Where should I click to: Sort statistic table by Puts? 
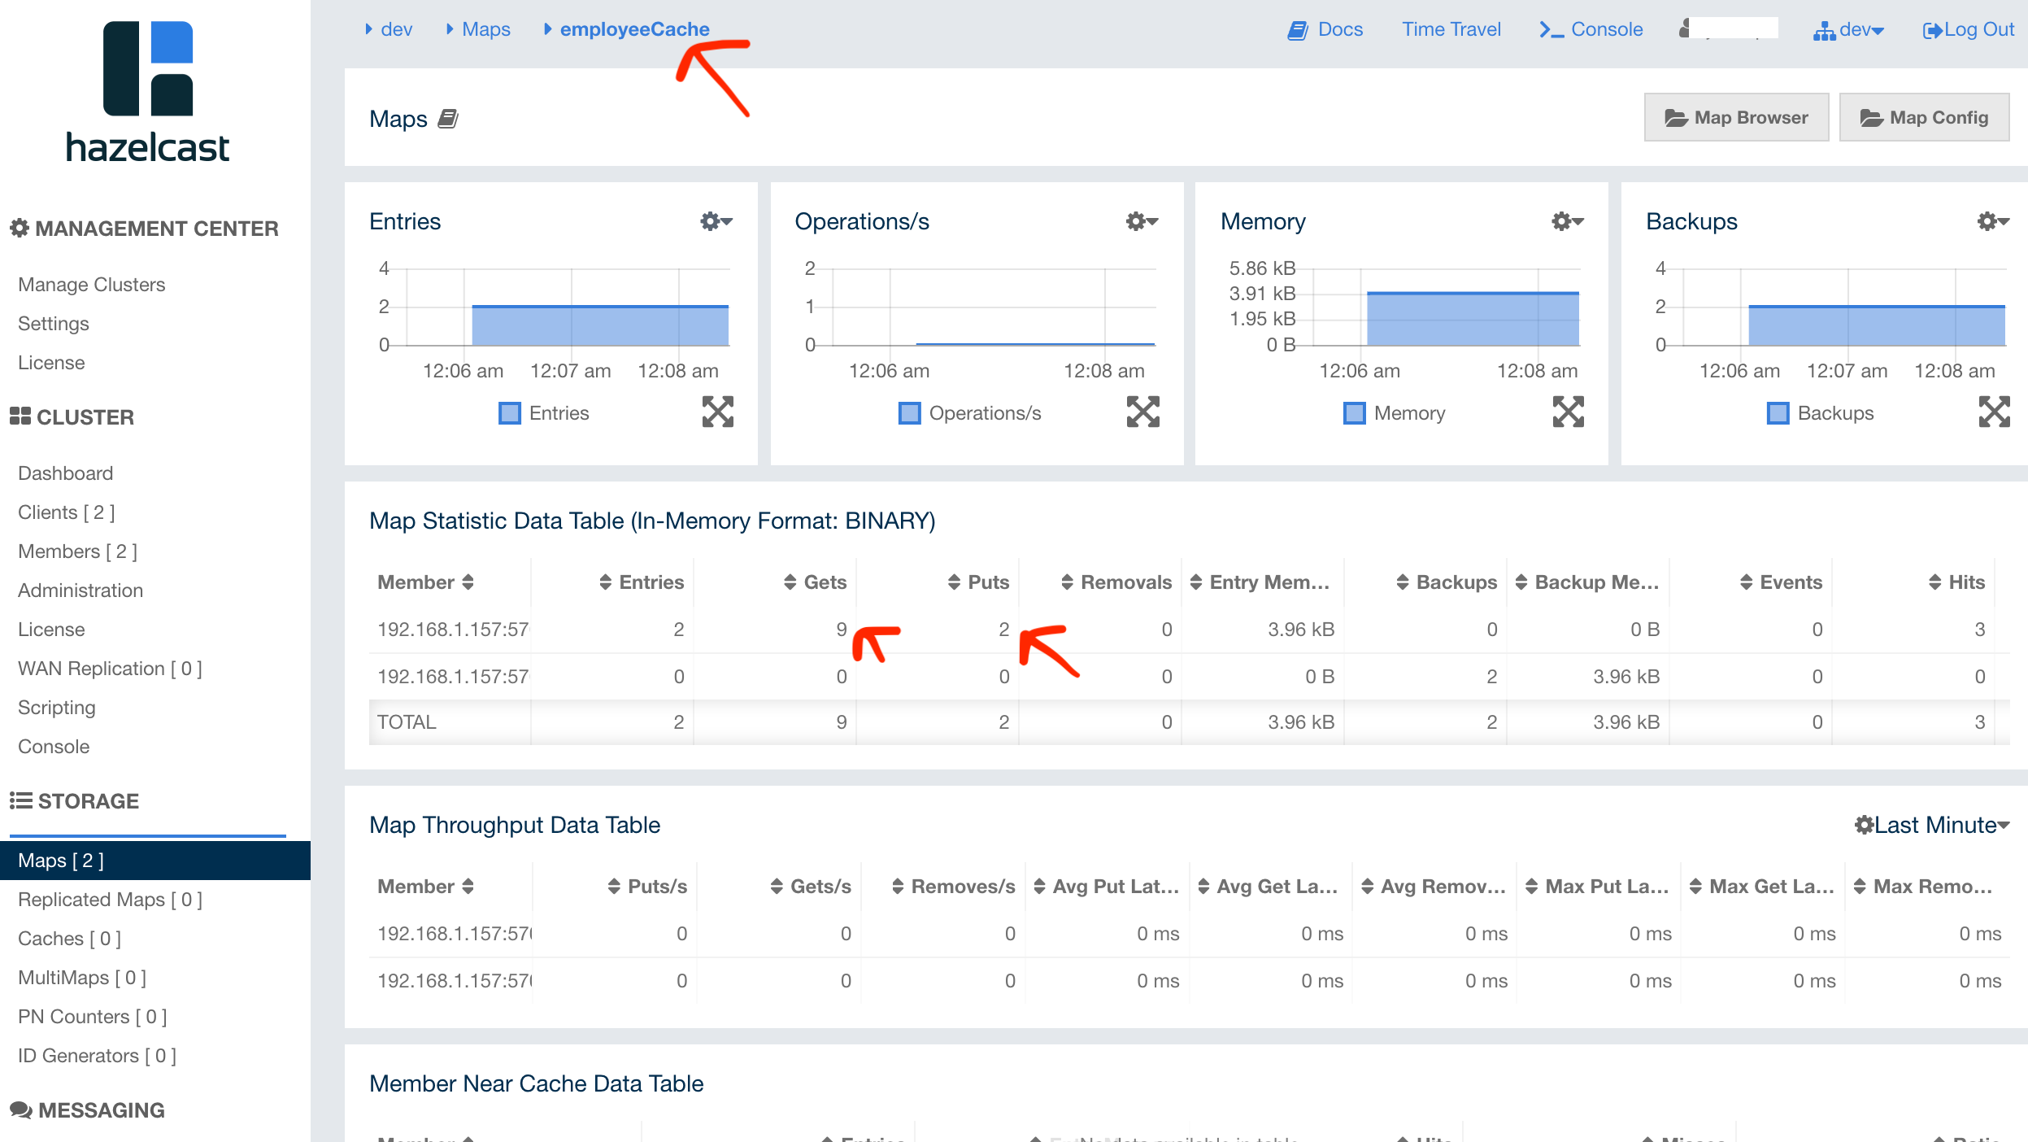click(x=978, y=582)
